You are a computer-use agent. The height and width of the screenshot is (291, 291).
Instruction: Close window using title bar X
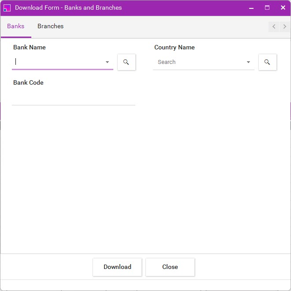point(283,8)
